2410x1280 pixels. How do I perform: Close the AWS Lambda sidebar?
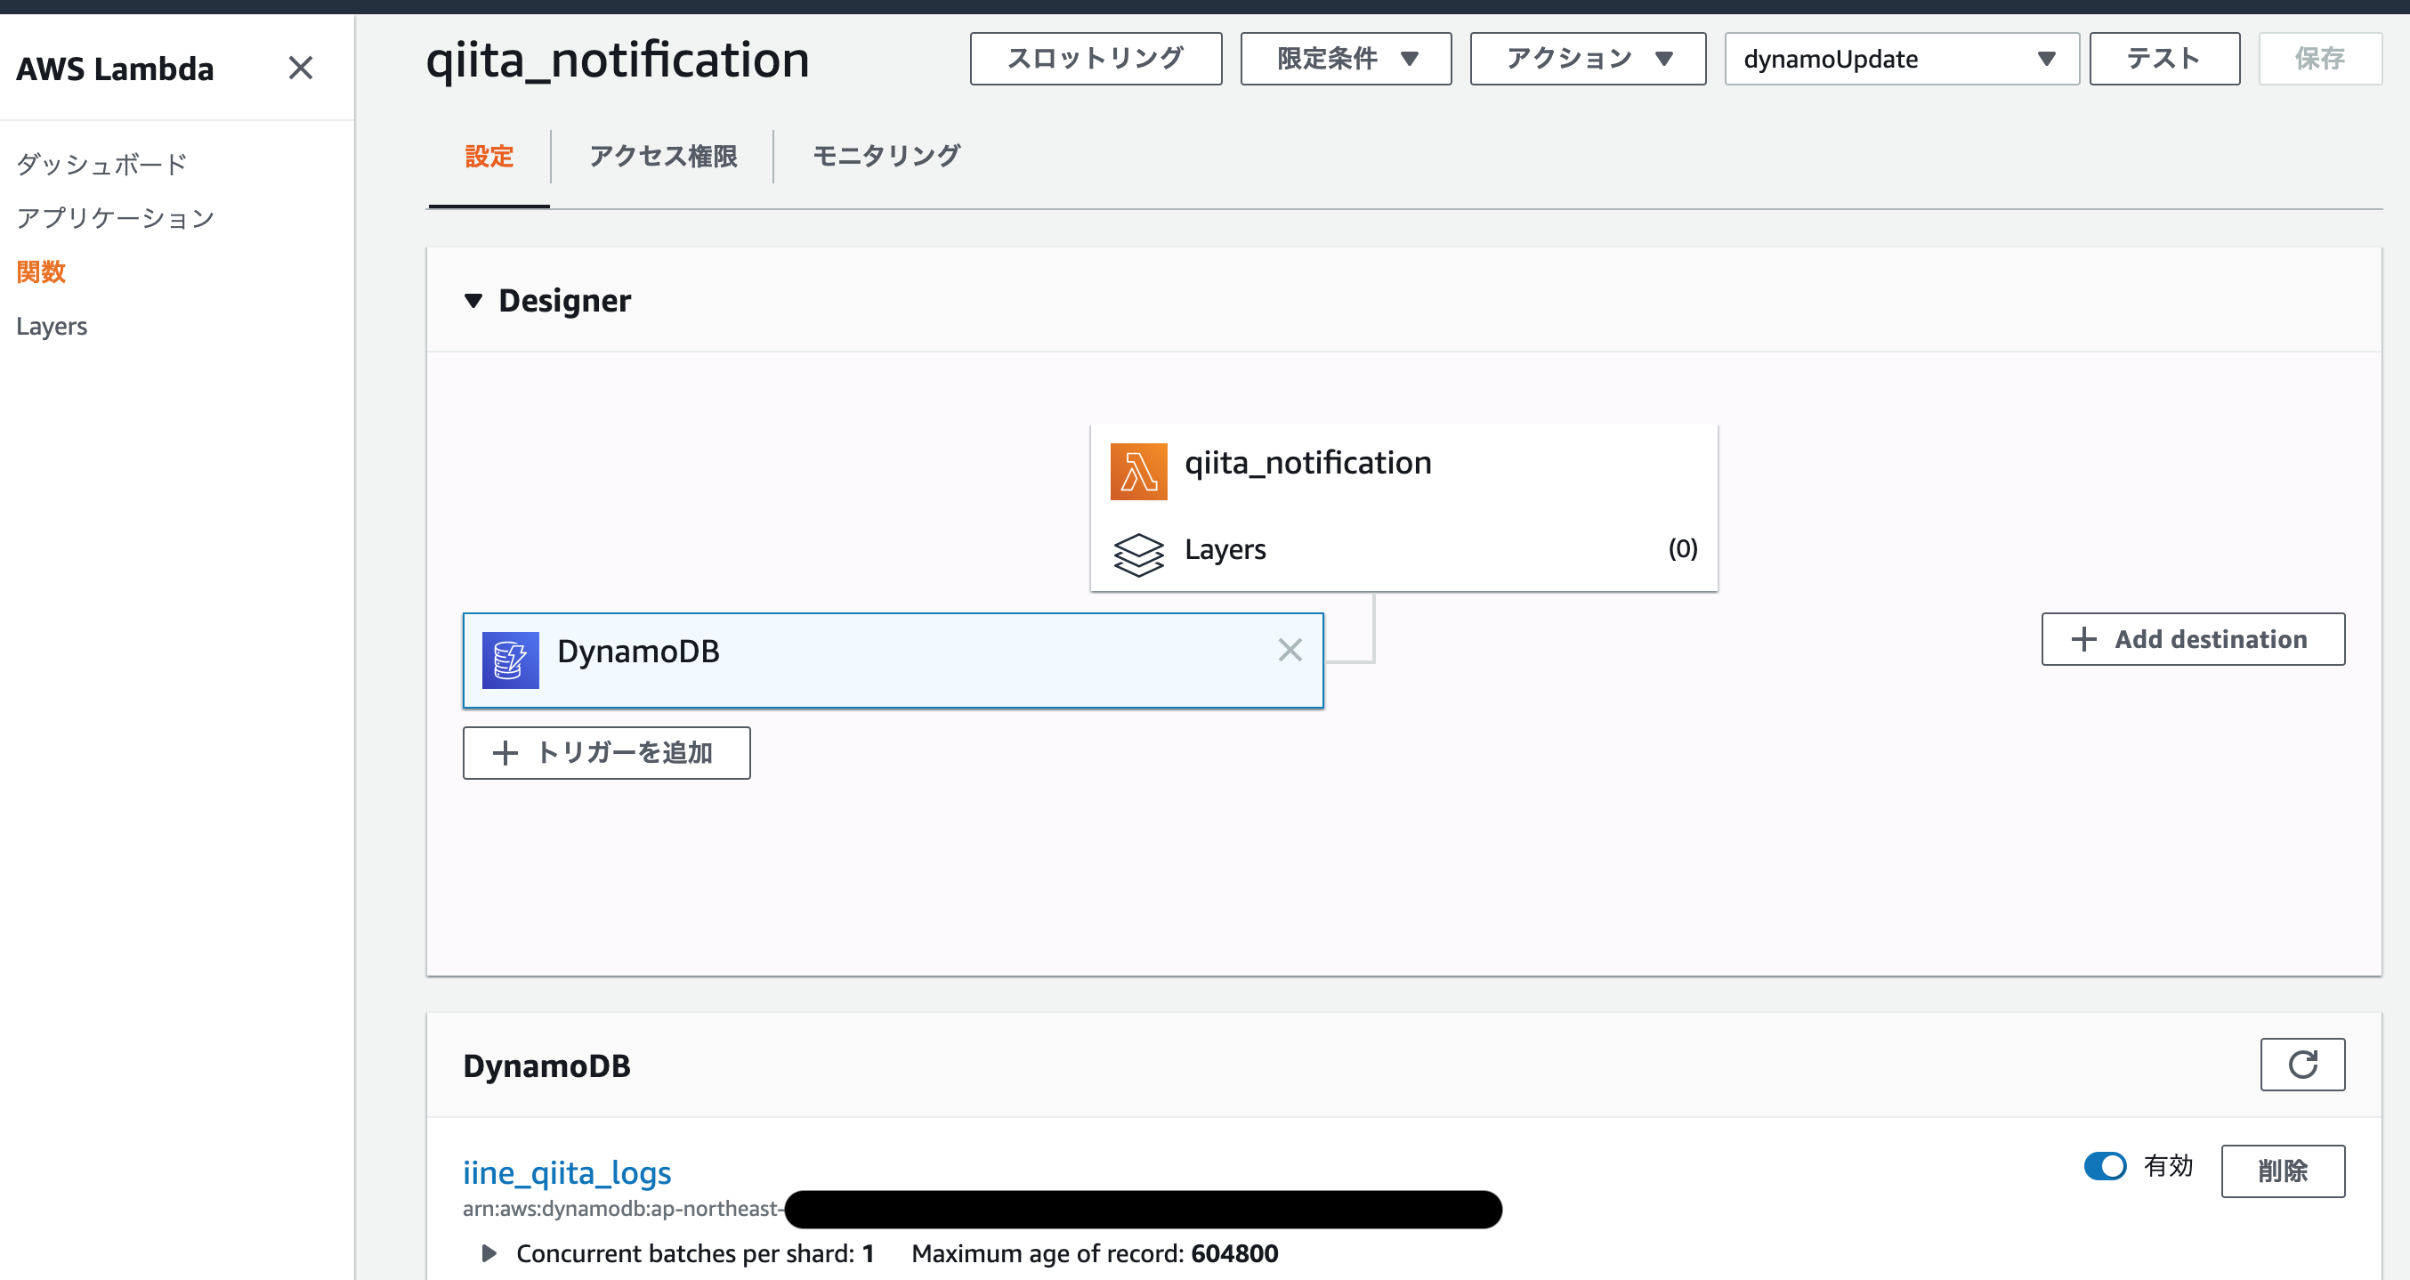point(300,69)
